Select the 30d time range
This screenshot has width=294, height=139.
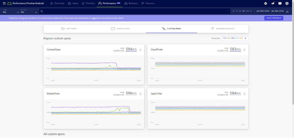(x=247, y=11)
